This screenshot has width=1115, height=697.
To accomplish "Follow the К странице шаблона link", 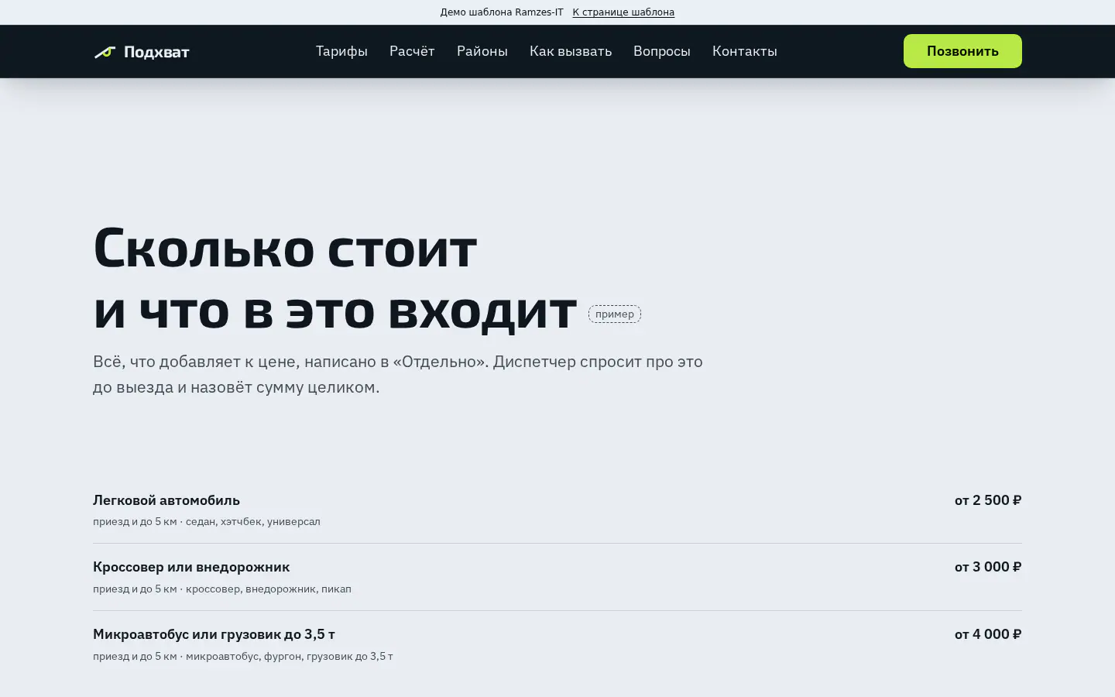I will coord(623,12).
